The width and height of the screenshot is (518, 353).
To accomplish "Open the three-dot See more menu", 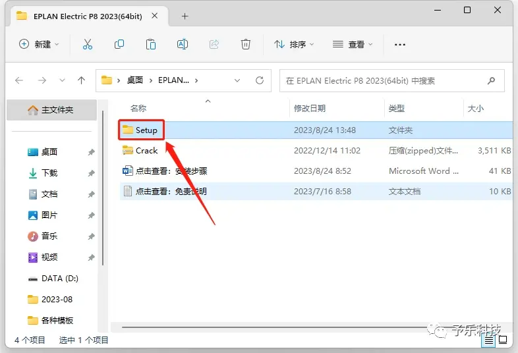I will click(x=400, y=45).
